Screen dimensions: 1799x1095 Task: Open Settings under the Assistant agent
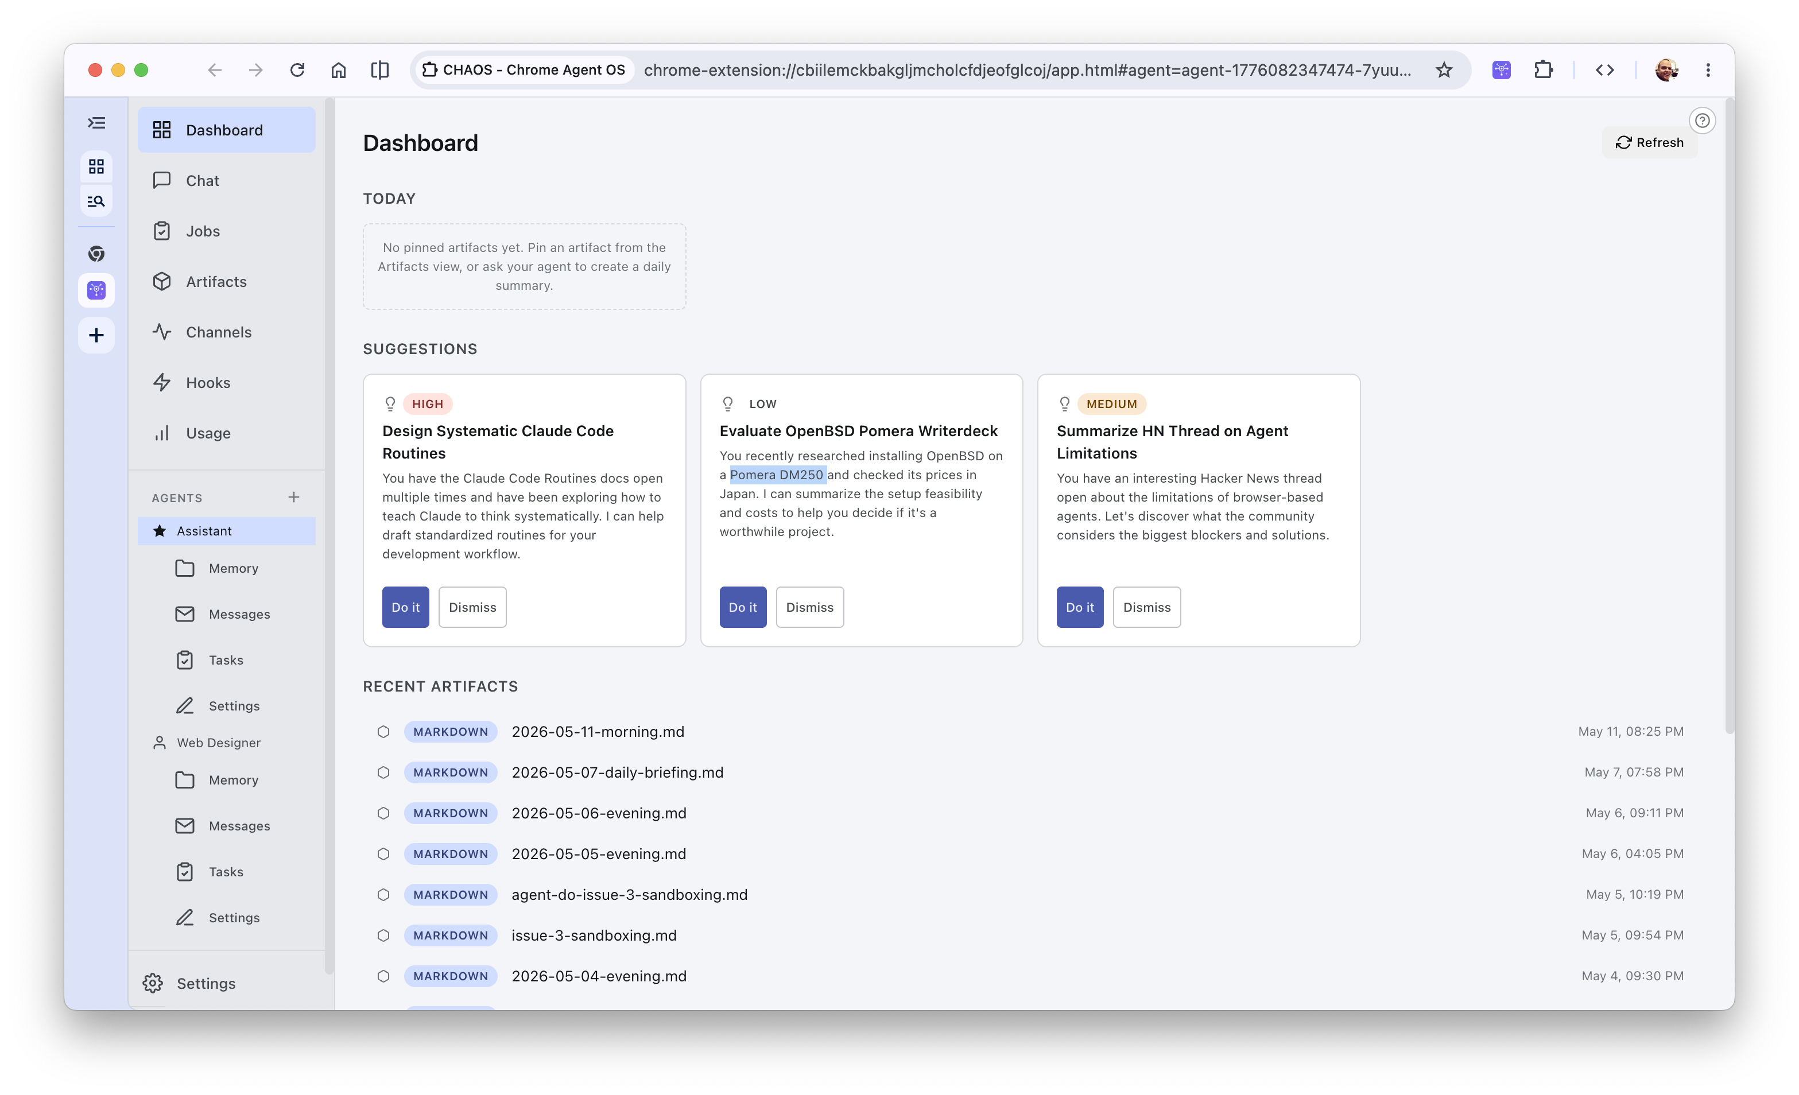pyautogui.click(x=234, y=706)
